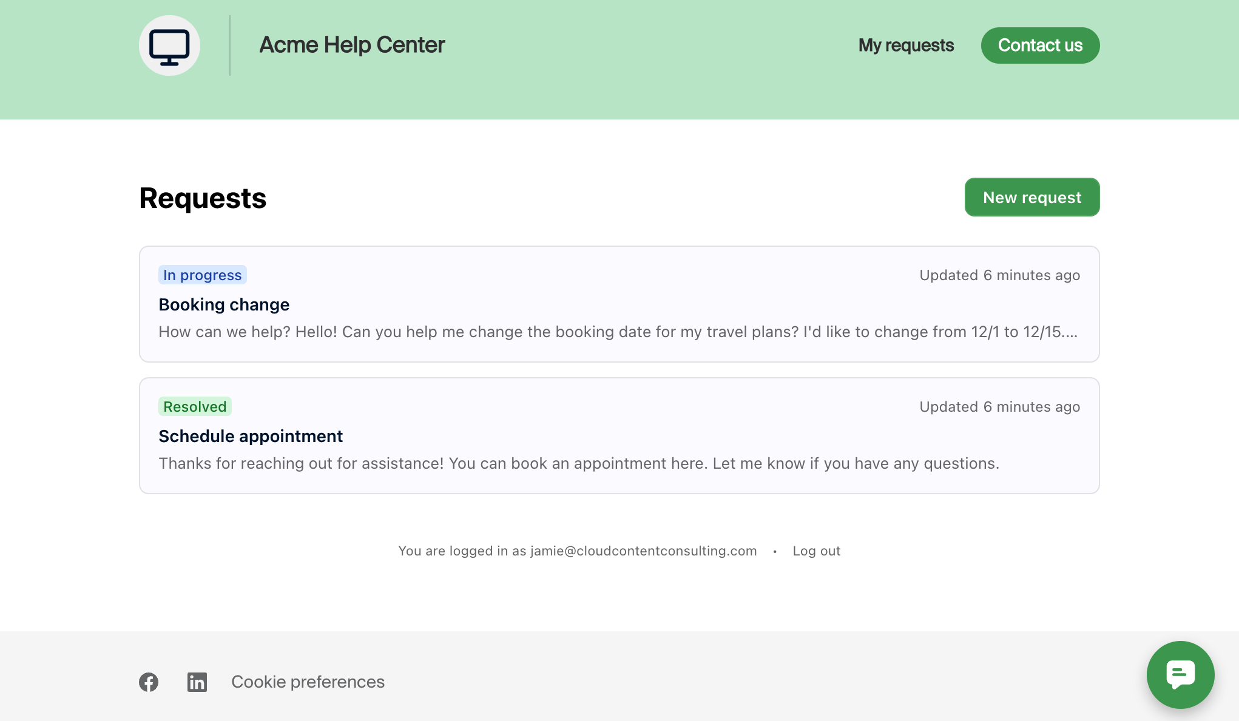The width and height of the screenshot is (1239, 721).
Task: Open the LinkedIn icon link
Action: [197, 682]
